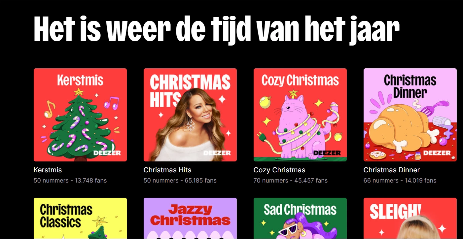Screen dimensions: 463x239
Task: Click the Deezer logo on Cozy Christmas cover
Action: coord(327,153)
